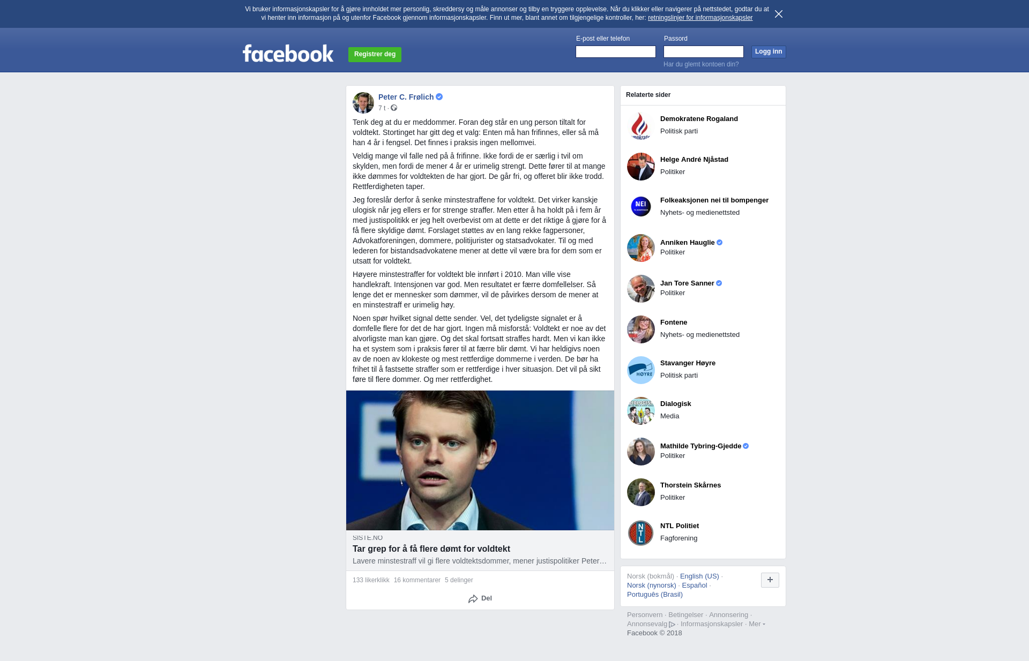Open the 16 kommentarer link
This screenshot has height=661, width=1029.
point(417,580)
